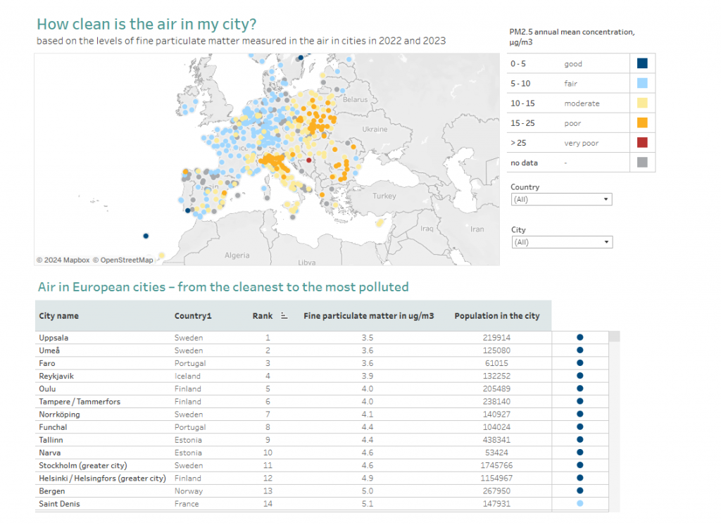Viewport: 721px width, 525px height.
Task: Click the City name column header
Action: point(59,316)
